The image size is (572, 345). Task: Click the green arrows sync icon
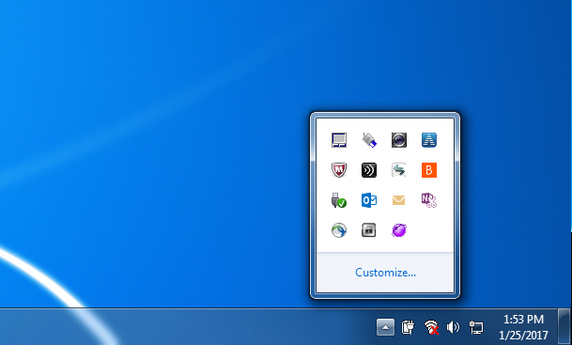[399, 170]
